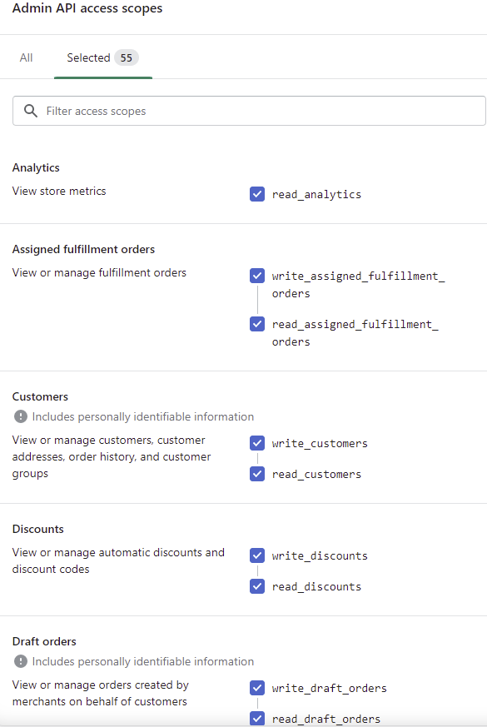This screenshot has width=487, height=727.
Task: Click the read_draft_orders scope label
Action: point(326,720)
